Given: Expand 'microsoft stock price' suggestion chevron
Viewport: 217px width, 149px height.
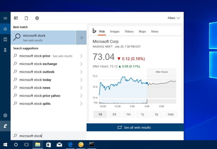Looking at the screenshot, I should [81, 56].
